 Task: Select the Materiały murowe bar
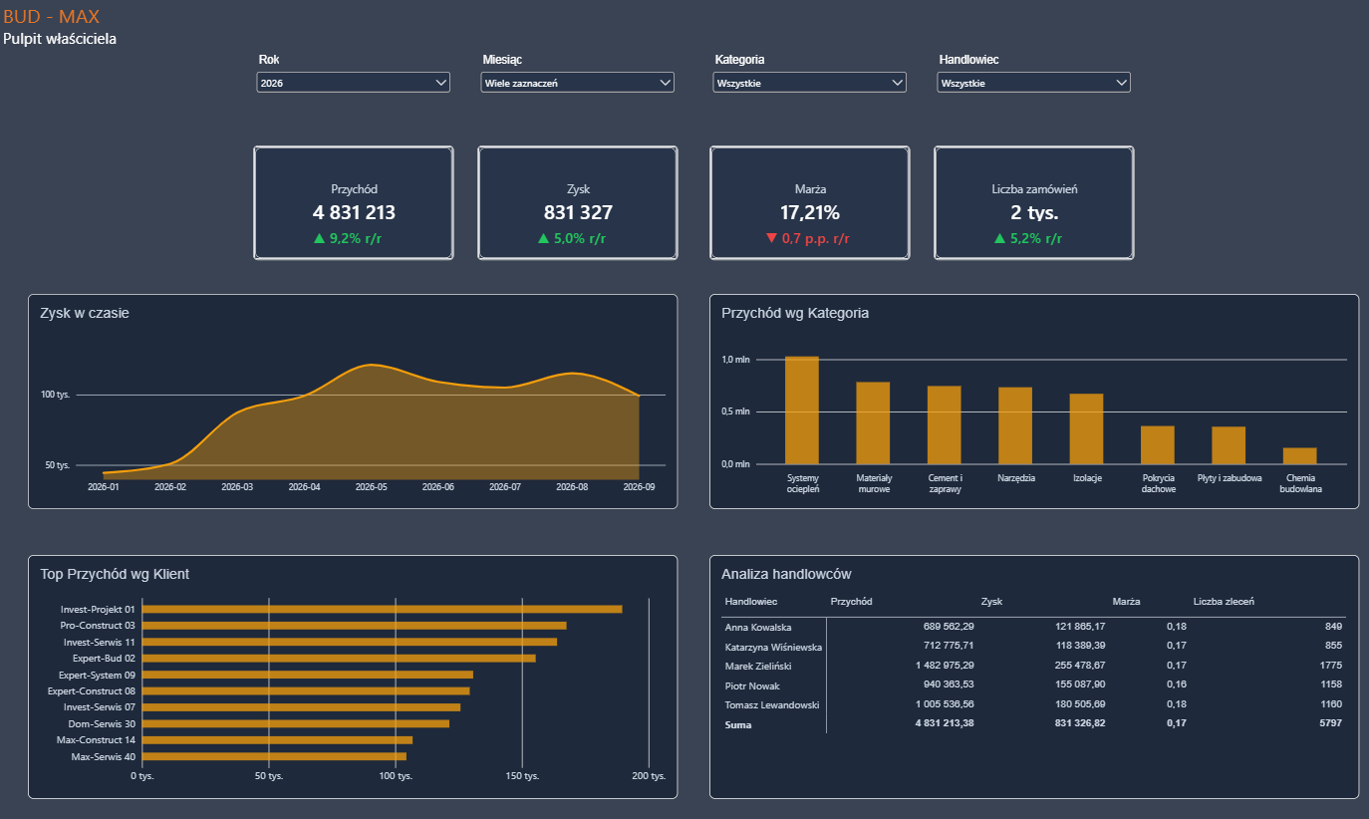tap(873, 422)
